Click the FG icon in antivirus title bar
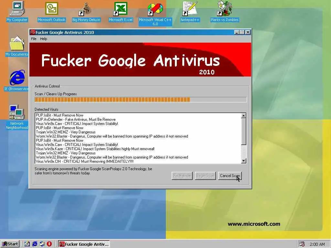This screenshot has height=248, width=331. [33, 32]
